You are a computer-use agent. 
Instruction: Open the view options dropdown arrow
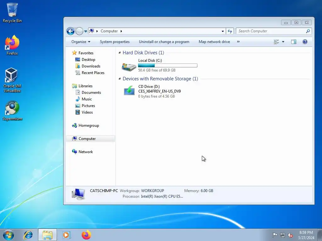[283, 42]
